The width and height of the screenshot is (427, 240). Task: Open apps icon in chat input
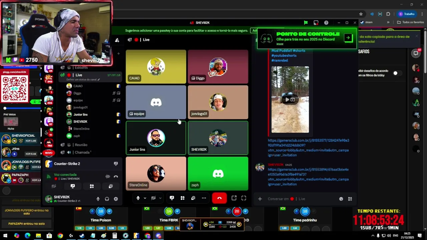tap(350, 199)
